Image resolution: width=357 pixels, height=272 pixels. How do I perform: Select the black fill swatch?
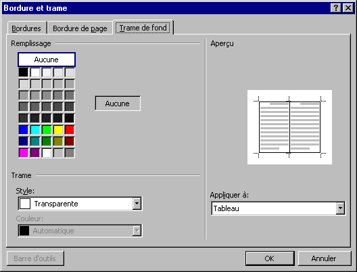(24, 72)
